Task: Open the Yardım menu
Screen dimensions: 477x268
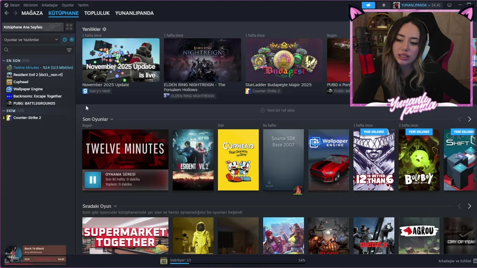Action: 83,5
